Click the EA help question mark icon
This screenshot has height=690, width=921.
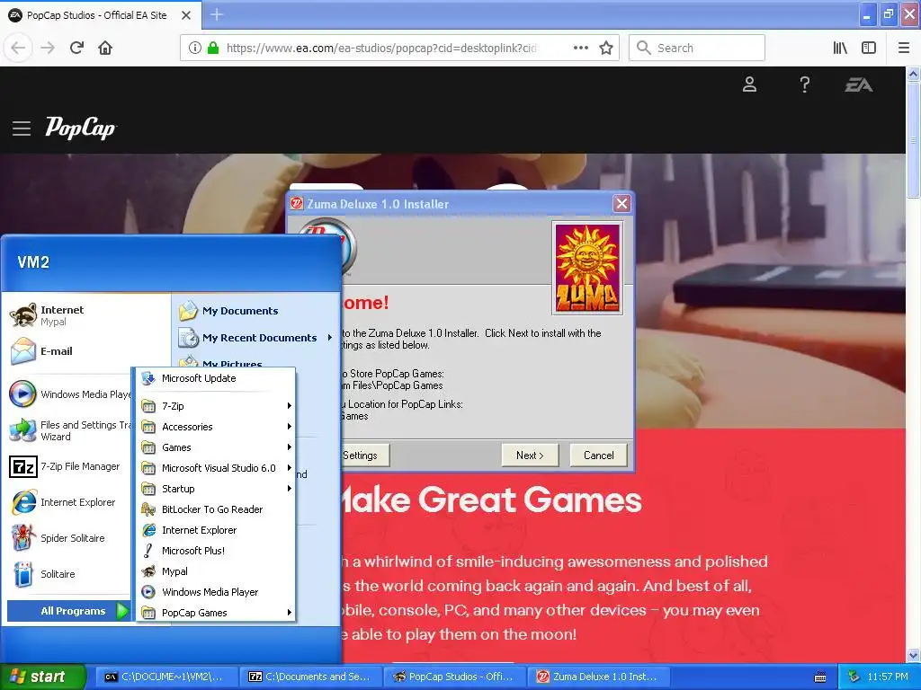(x=805, y=85)
